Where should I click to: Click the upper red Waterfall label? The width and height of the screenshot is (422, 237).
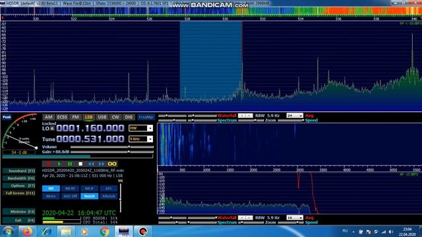[x=227, y=116]
